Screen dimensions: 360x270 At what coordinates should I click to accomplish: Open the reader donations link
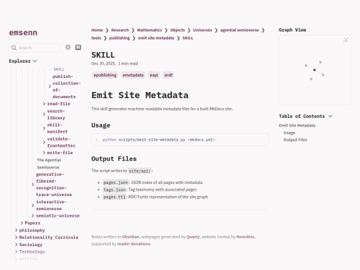click(134, 244)
